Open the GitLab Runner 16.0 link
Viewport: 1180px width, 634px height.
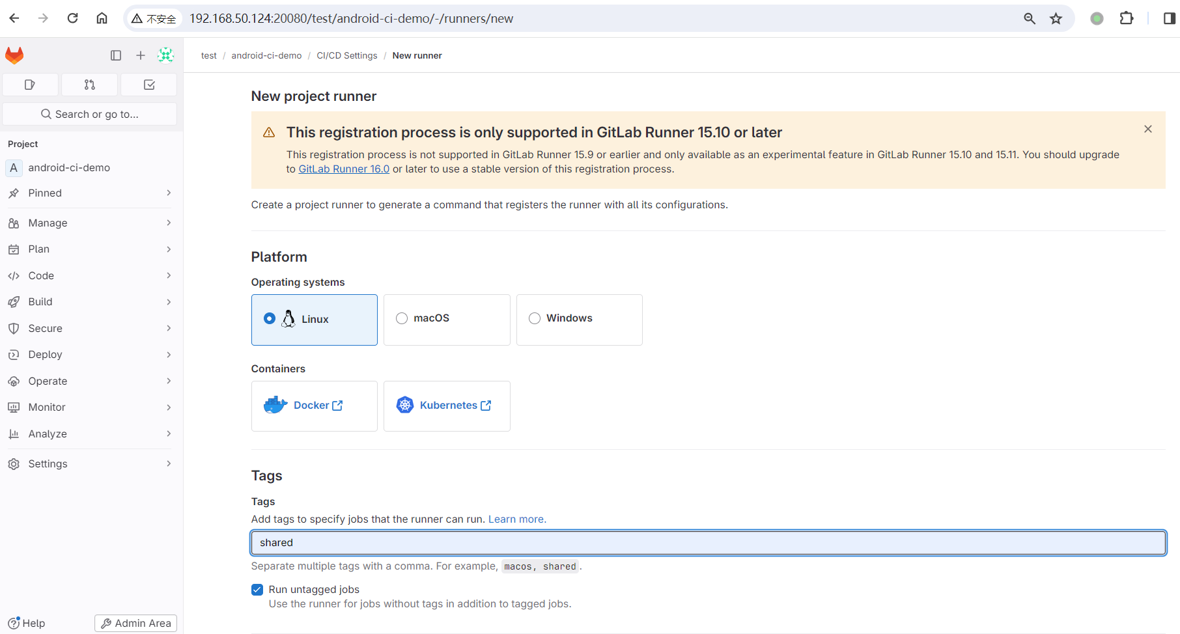[343, 169]
